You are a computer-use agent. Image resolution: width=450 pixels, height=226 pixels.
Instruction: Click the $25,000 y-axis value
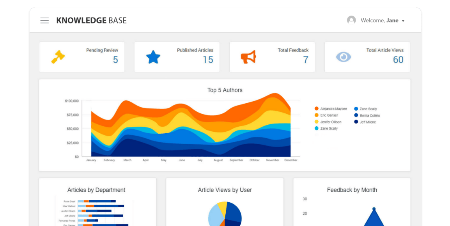tap(73, 143)
